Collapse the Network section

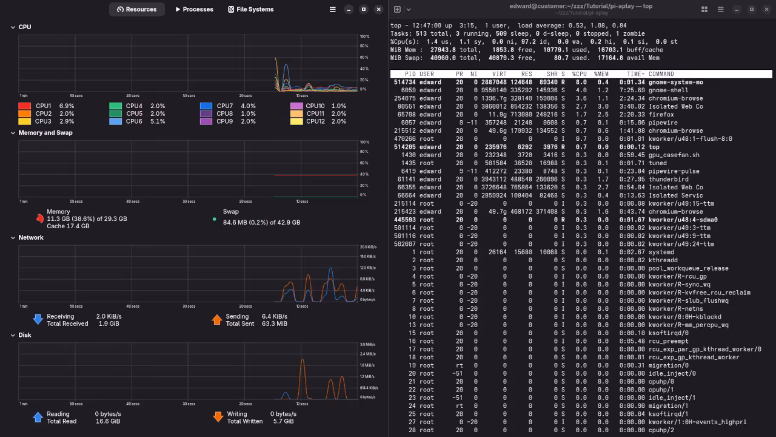13,238
